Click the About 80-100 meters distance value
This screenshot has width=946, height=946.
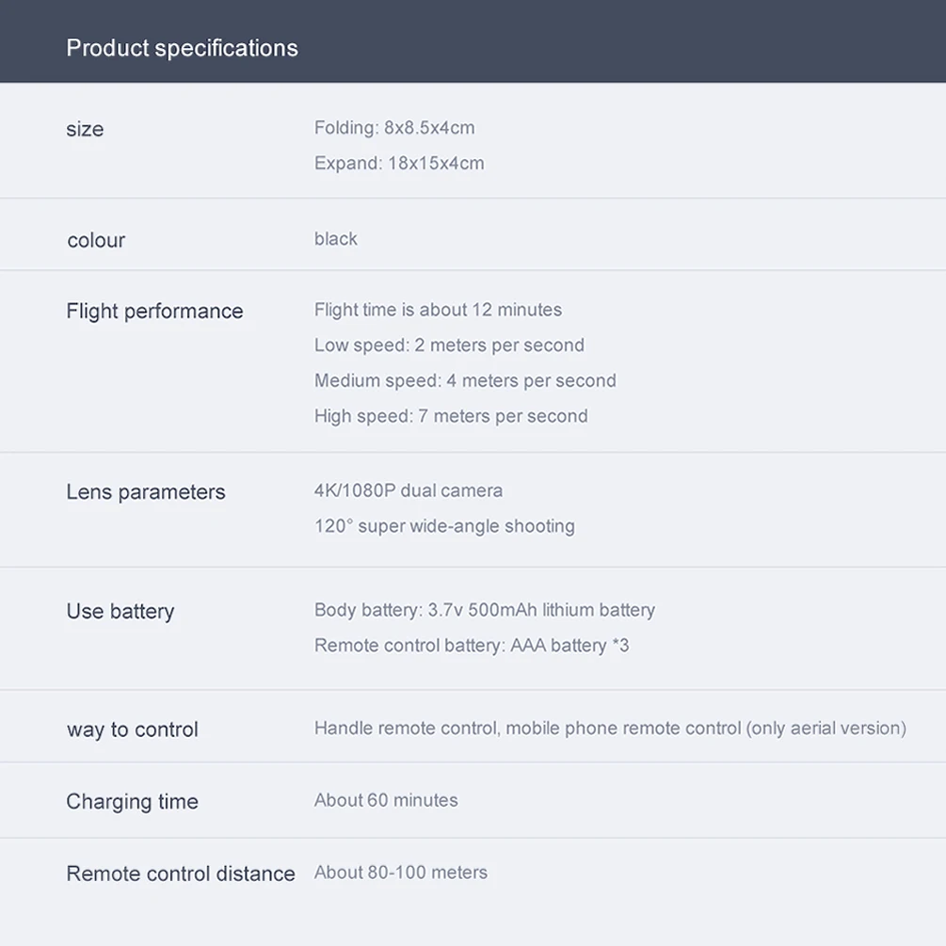pyautogui.click(x=401, y=873)
